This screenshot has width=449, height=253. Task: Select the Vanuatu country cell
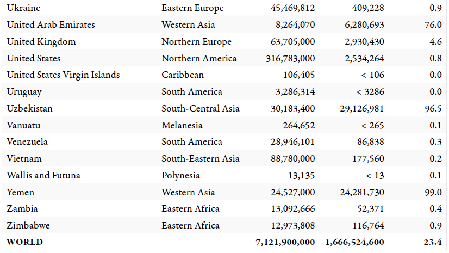[x=23, y=126]
